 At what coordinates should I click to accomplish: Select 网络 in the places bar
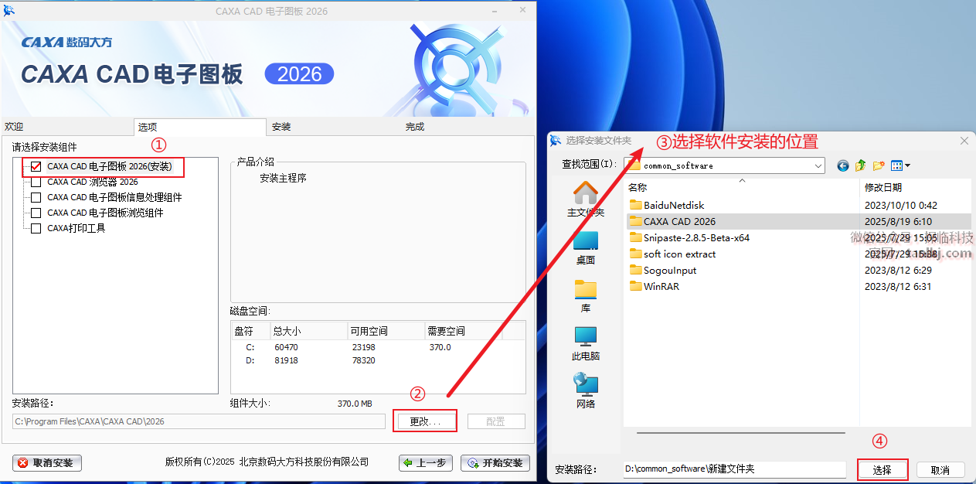(x=585, y=392)
